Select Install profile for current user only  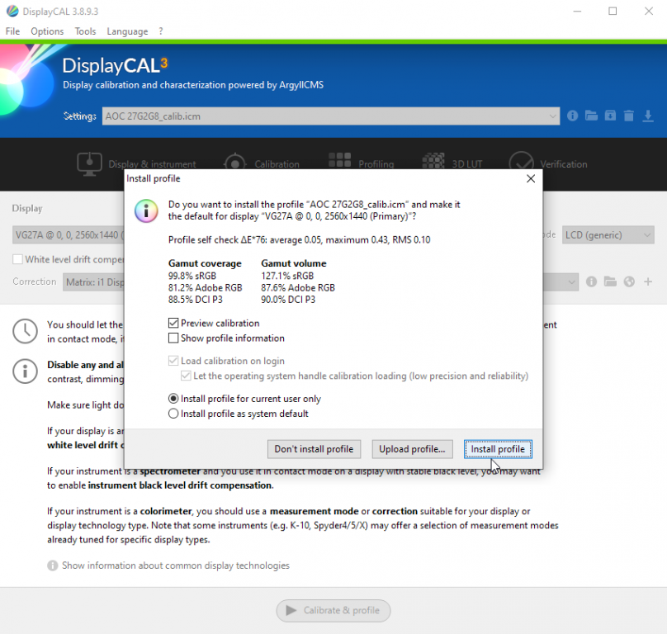173,399
